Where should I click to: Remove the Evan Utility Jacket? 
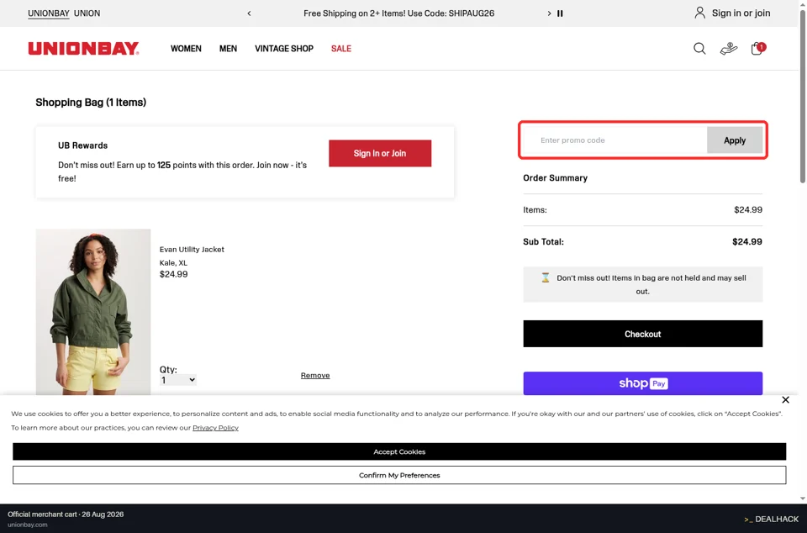point(315,376)
